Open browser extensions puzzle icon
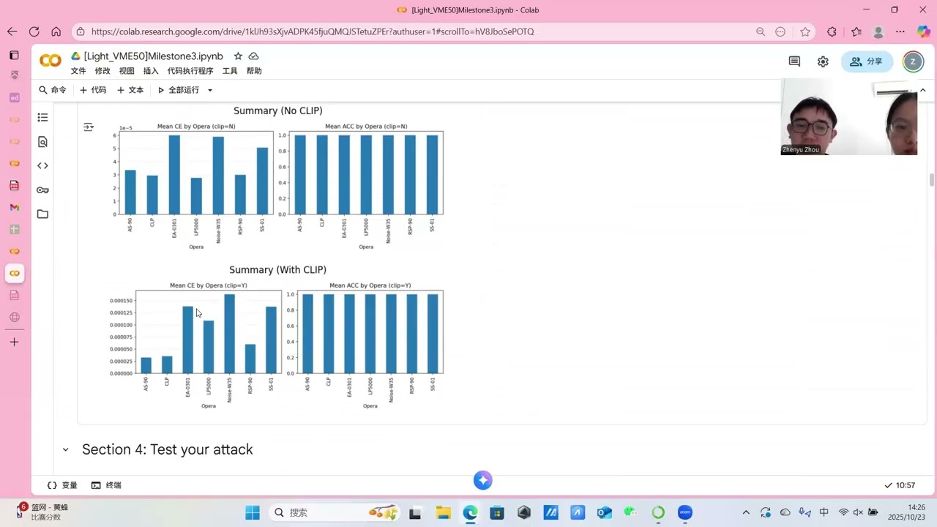 (x=832, y=31)
